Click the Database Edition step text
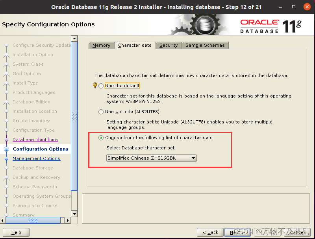 coord(31,102)
